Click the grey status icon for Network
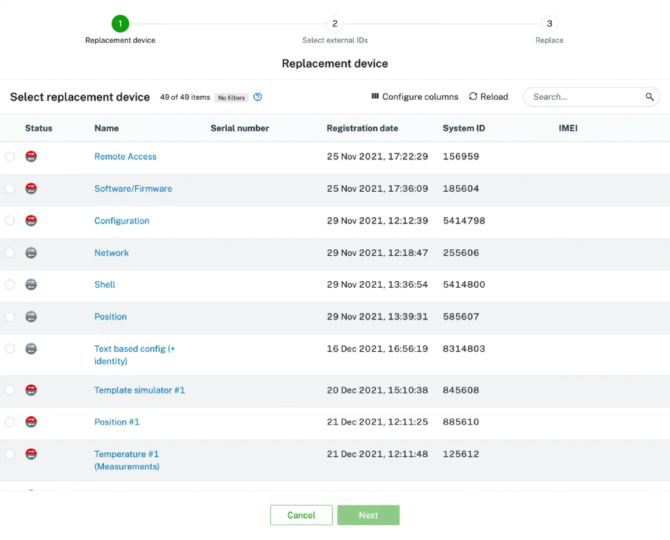The width and height of the screenshot is (670, 540). (31, 253)
